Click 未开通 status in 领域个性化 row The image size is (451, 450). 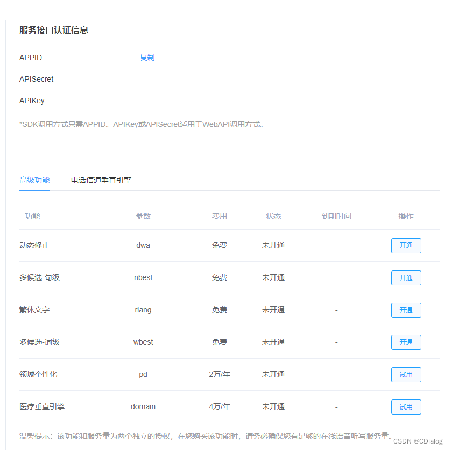(x=273, y=374)
